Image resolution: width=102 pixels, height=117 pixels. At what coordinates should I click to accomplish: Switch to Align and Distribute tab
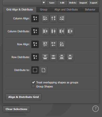click(x=66, y=9)
